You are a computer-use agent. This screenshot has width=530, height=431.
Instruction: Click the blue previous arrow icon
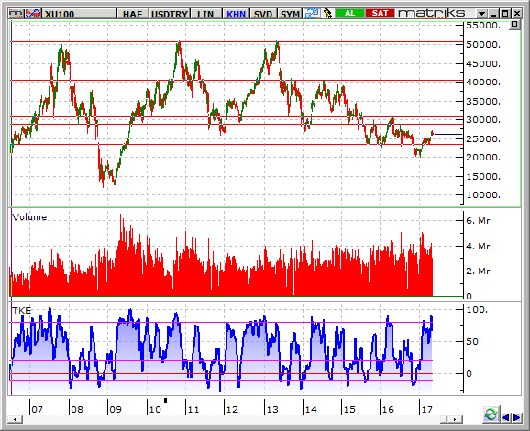(x=506, y=418)
